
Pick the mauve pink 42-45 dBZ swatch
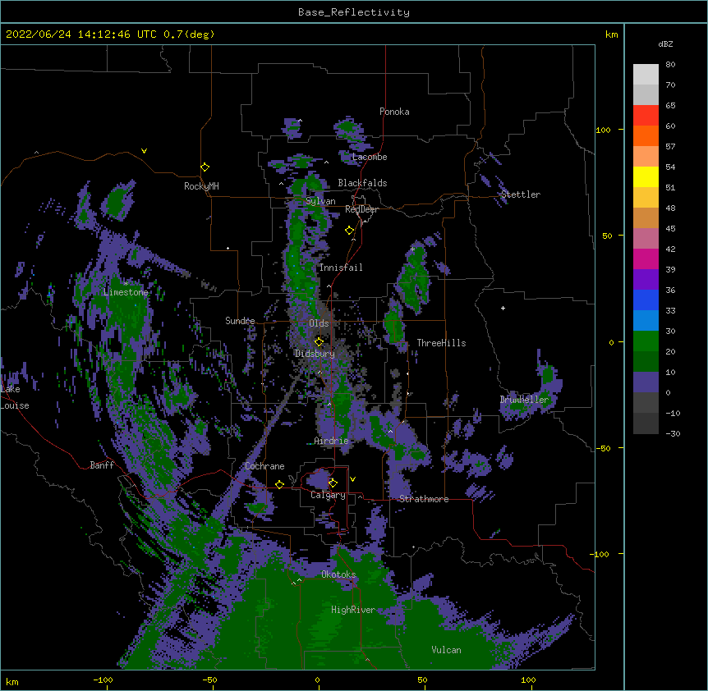646,239
